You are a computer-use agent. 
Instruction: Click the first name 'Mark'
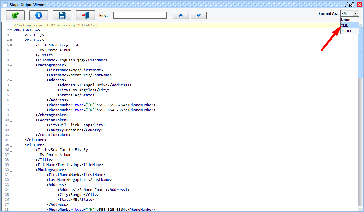(75, 175)
